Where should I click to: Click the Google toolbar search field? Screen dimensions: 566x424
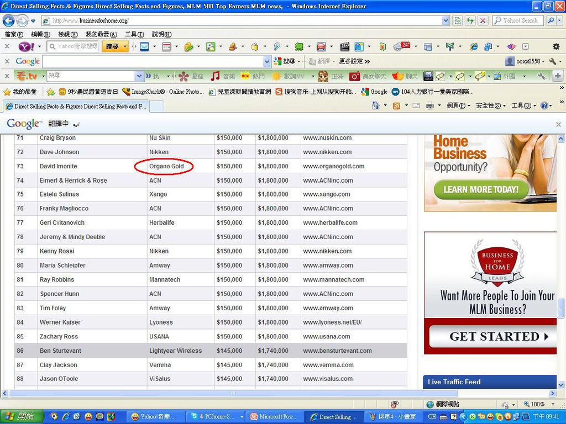[153, 62]
